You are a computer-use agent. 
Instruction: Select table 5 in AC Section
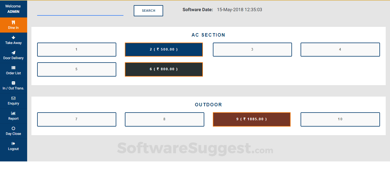pyautogui.click(x=77, y=69)
